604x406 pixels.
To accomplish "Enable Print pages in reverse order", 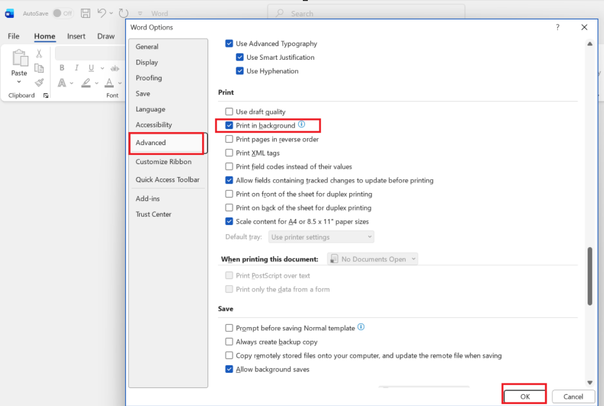I will (229, 139).
